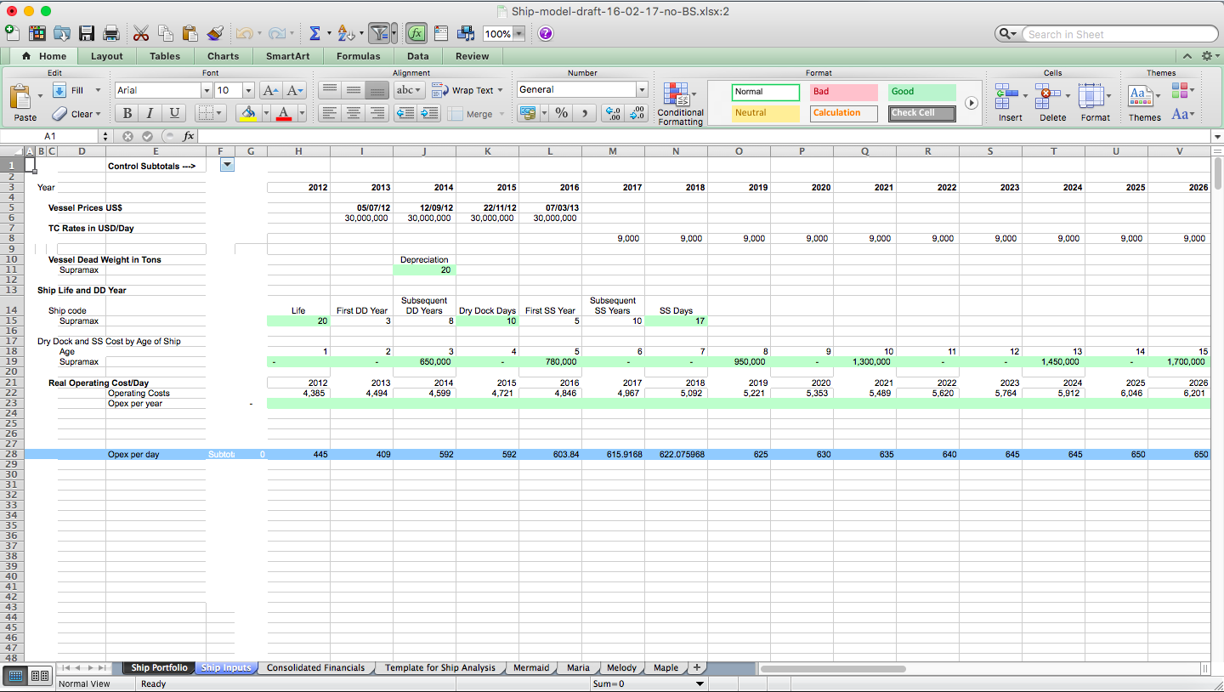
Task: Open the abc text orientation dropdown
Action: (x=410, y=90)
